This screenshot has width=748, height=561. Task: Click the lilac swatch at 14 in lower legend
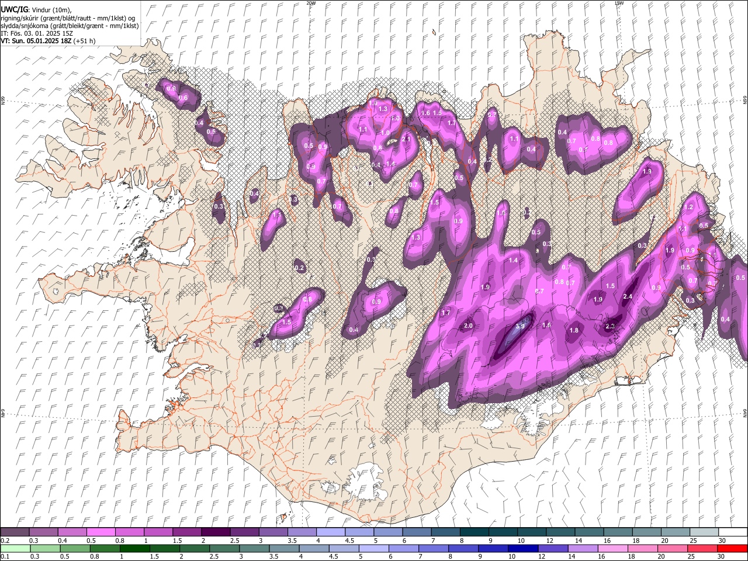tap(581, 548)
